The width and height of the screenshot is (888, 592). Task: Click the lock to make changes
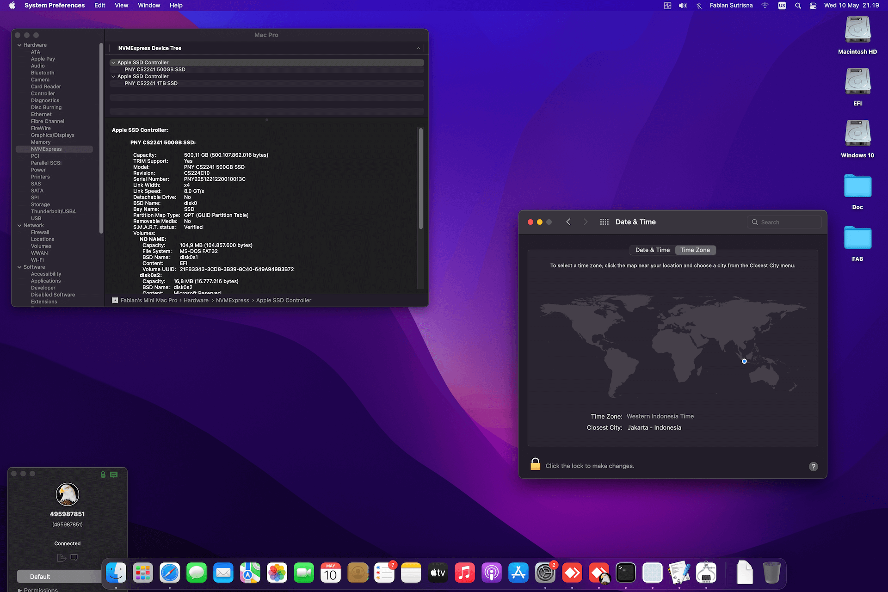tap(535, 464)
